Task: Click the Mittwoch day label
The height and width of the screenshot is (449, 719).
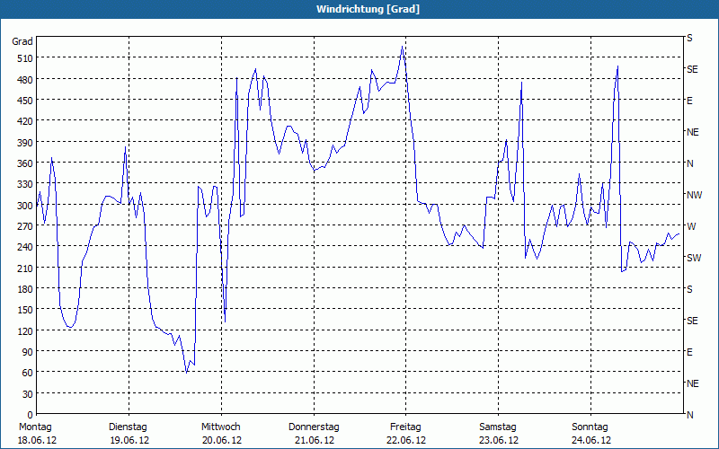Action: point(221,427)
